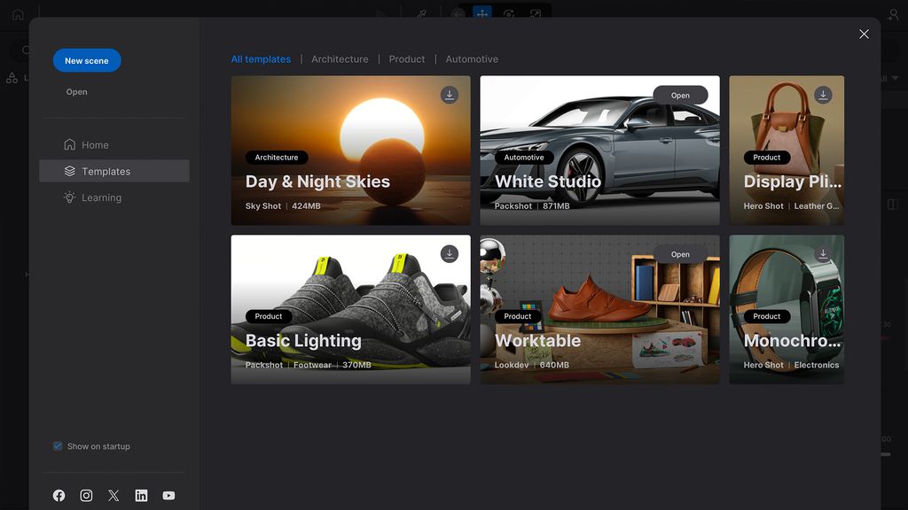This screenshot has height=510, width=908.
Task: Download the Display Plinths template
Action: [823, 95]
